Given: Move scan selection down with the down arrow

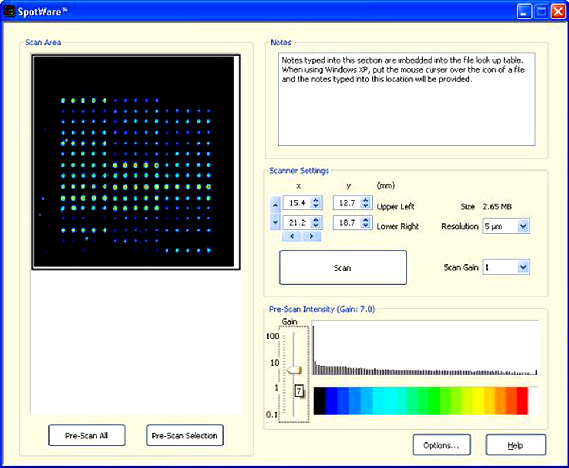Looking at the screenshot, I should 275,222.
